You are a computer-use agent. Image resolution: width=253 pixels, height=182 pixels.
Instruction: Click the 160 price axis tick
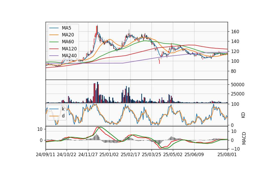(x=235, y=32)
